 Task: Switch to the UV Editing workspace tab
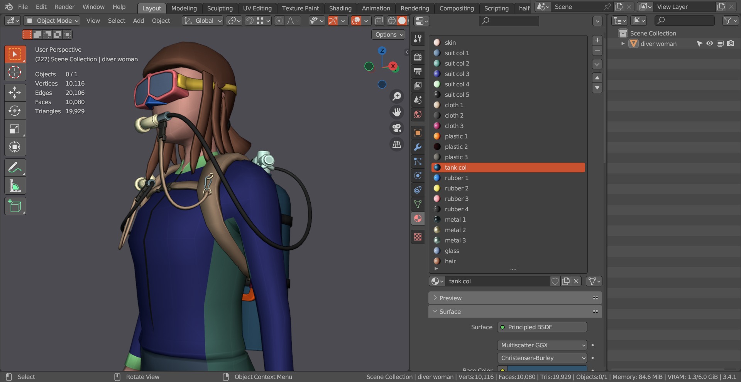257,8
